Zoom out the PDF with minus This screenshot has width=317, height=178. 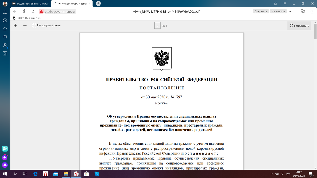pos(25,26)
